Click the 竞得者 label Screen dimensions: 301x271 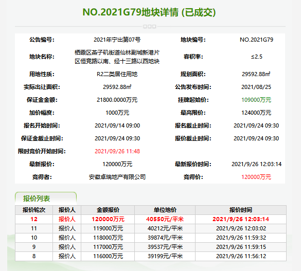click(x=42, y=177)
